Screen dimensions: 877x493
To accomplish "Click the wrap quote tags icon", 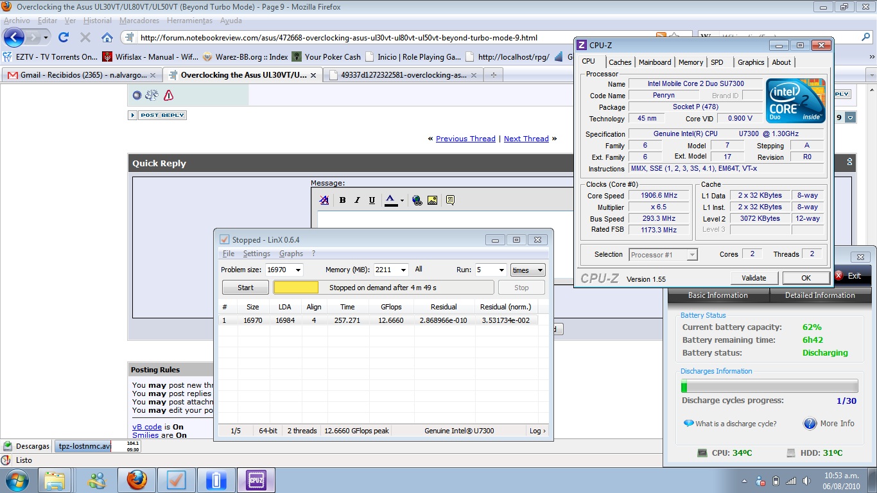I will click(x=450, y=200).
